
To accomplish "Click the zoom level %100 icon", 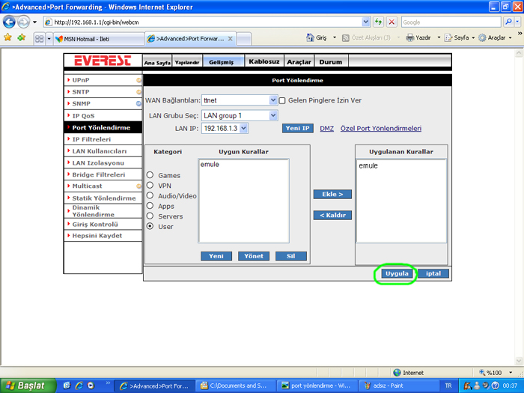I will [482, 372].
